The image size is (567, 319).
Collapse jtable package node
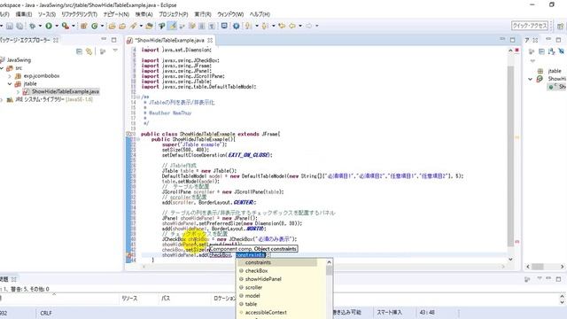coord(10,84)
